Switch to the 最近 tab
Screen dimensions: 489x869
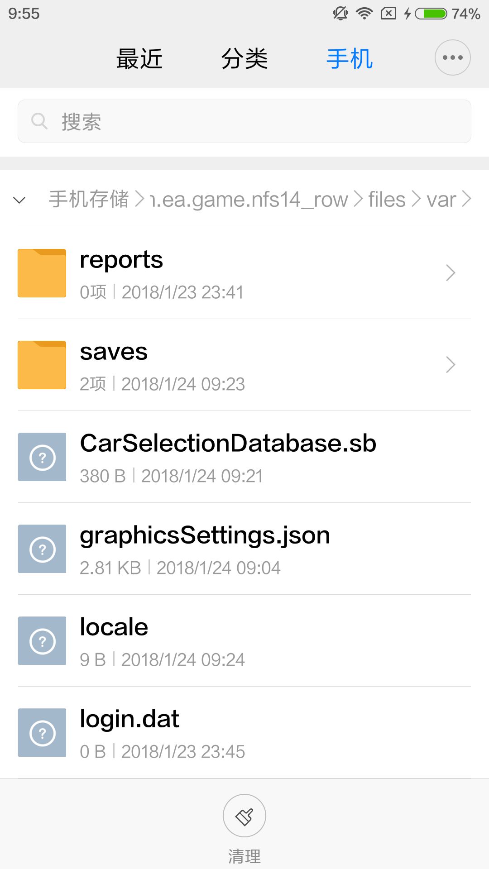coord(139,59)
